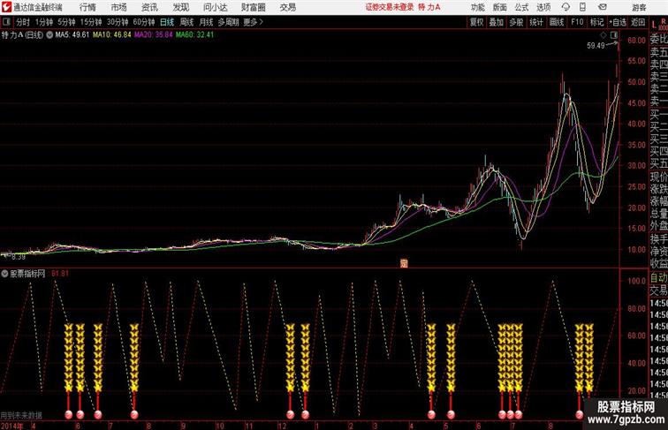Open the mail envelope icon
Screen dimensions: 668x430
(603, 7)
